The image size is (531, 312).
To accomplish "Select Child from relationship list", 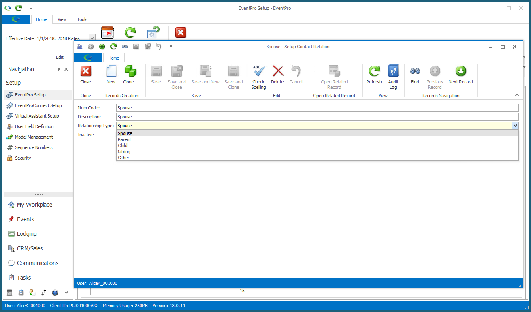I will [x=317, y=145].
